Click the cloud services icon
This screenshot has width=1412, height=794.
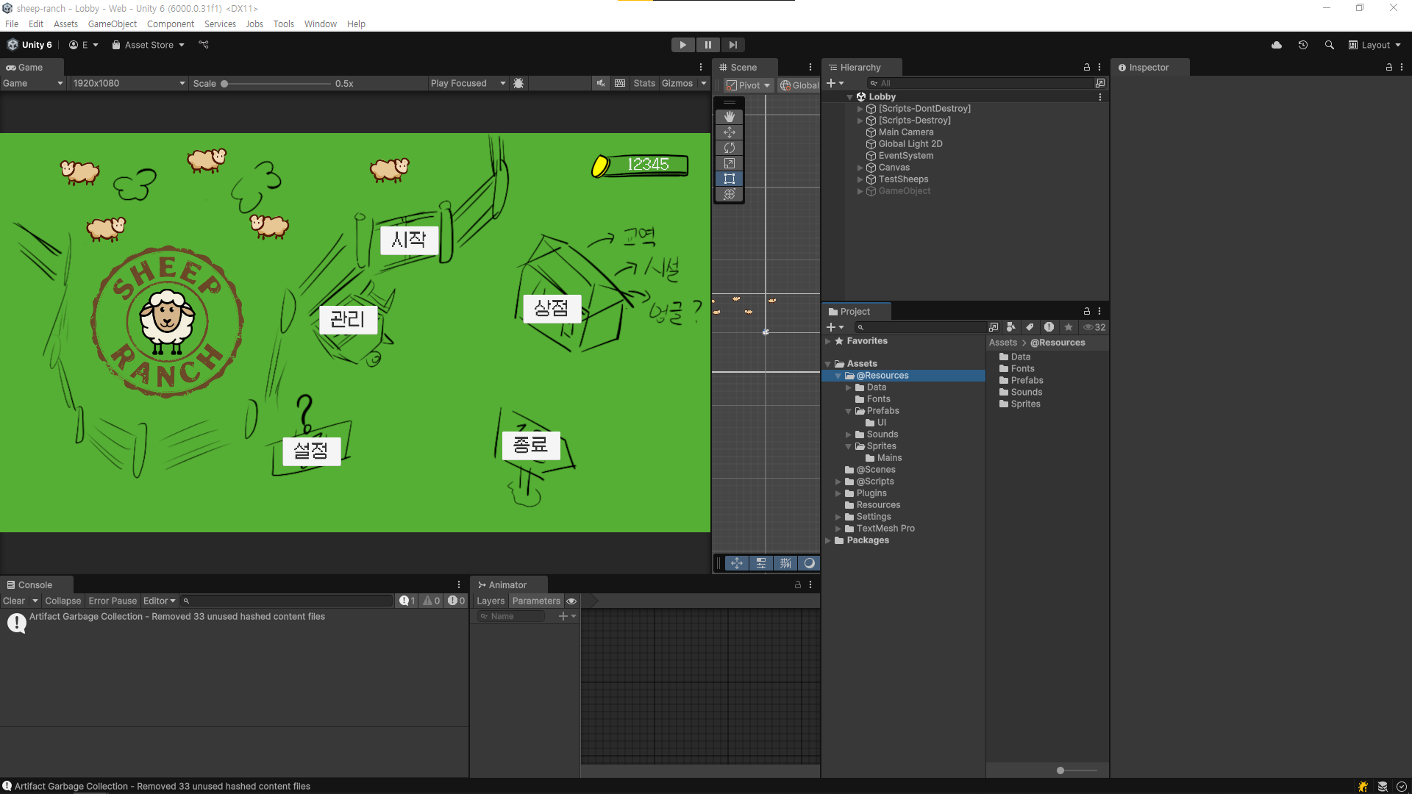pyautogui.click(x=1276, y=45)
